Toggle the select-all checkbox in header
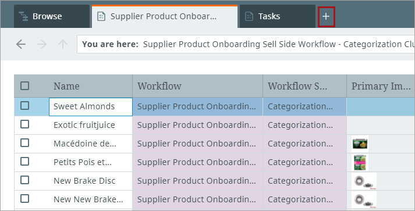This screenshot has height=211, width=415. tap(25, 86)
